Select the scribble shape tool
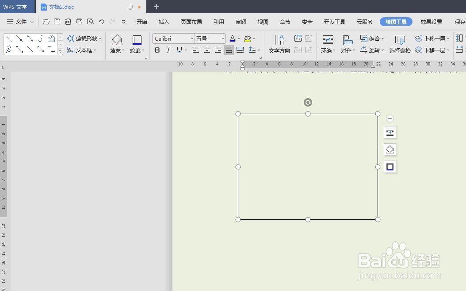Image resolution: width=466 pixels, height=291 pixels. pyautogui.click(x=9, y=50)
